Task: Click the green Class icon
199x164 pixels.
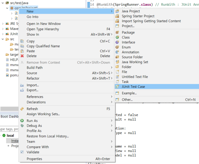Action: [x=117, y=37]
